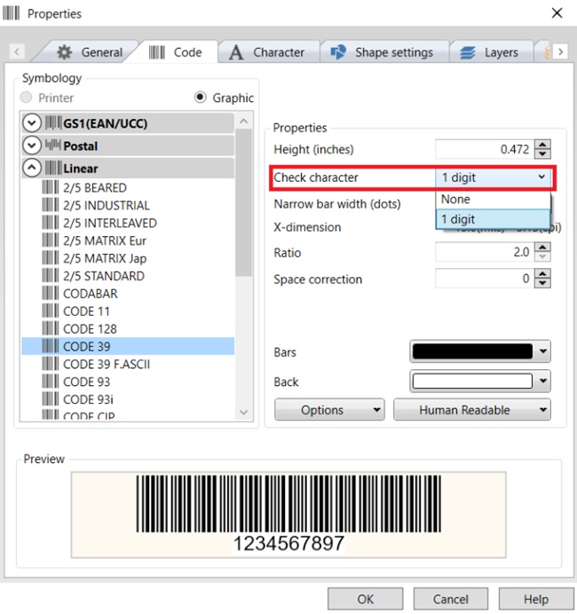The width and height of the screenshot is (577, 614).
Task: Click barcode icon next to CODE 128
Action: (x=51, y=328)
